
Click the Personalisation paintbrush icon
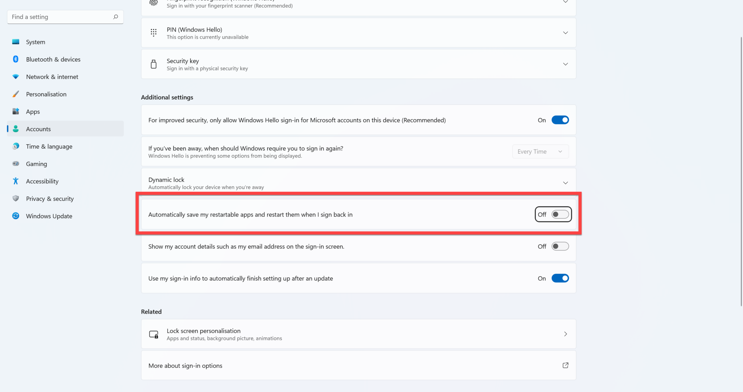(16, 94)
